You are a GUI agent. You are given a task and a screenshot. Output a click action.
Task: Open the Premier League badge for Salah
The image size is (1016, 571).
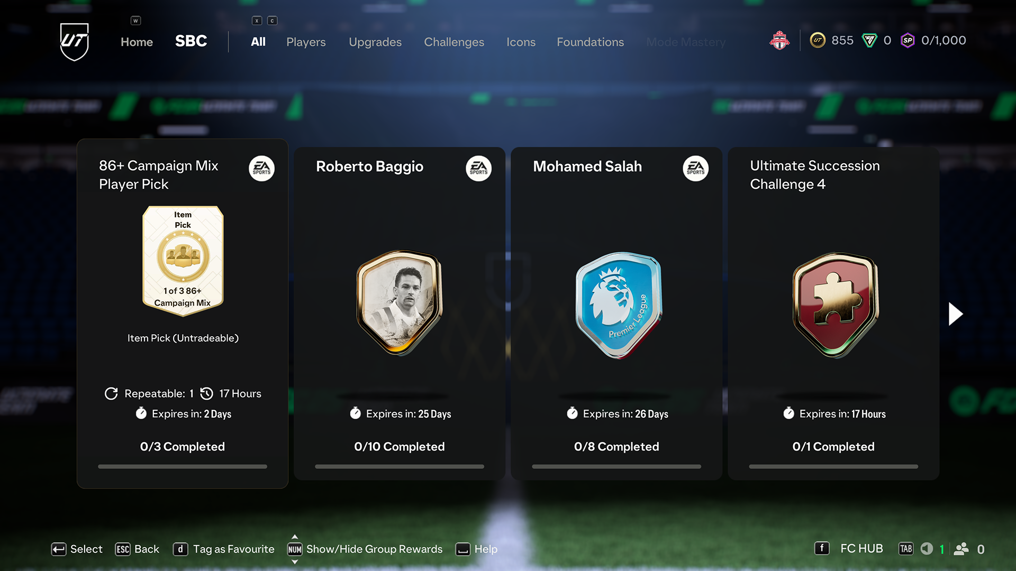tap(619, 306)
